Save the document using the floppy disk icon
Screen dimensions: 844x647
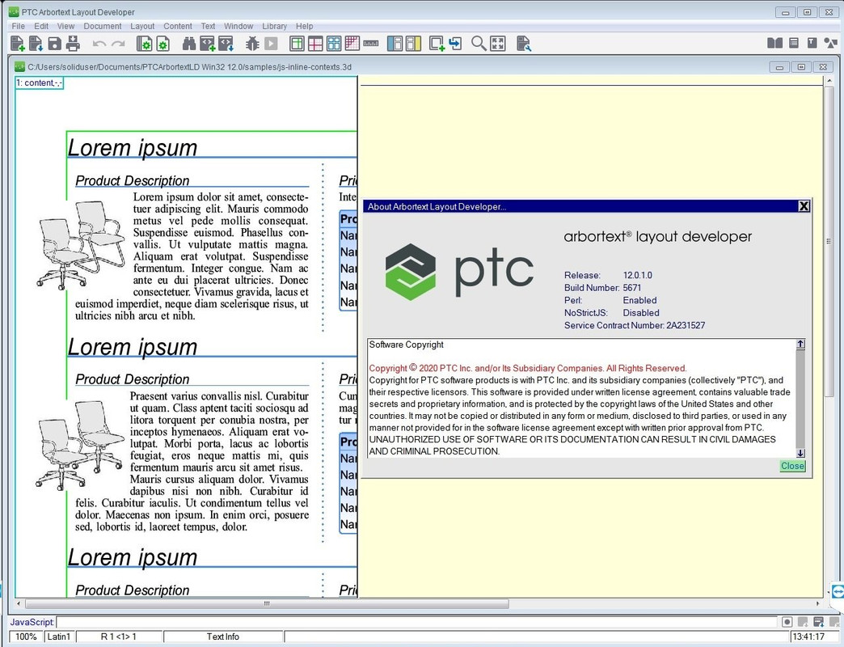pyautogui.click(x=54, y=44)
